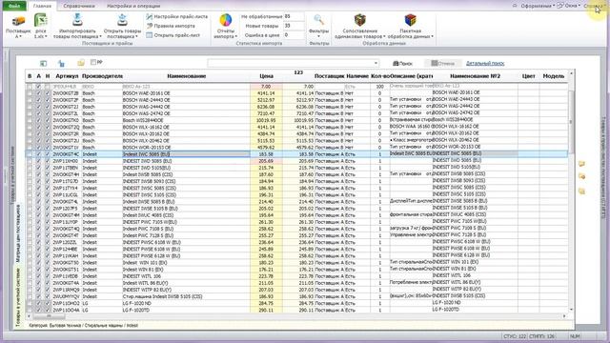Image resolution: width=610 pixels, height=343 pixels.
Task: Click the table vertical scrollbar down arrow
Action: point(571,309)
